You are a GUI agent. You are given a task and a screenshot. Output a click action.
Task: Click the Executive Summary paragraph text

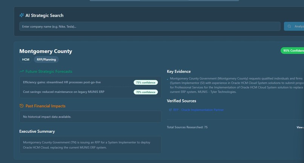tap(87, 145)
